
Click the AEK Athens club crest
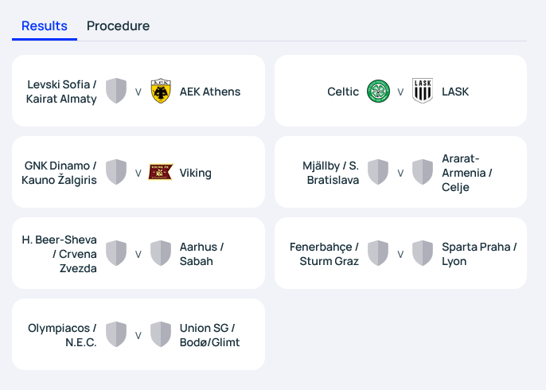pyautogui.click(x=161, y=91)
